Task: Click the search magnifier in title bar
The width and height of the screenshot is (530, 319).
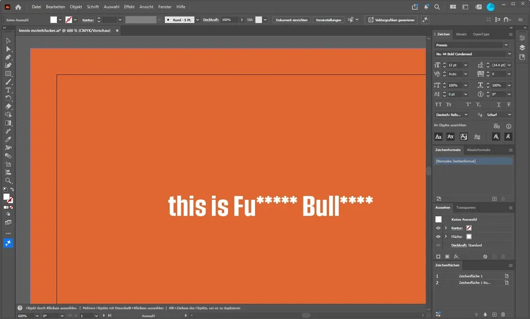Action: coord(437,7)
